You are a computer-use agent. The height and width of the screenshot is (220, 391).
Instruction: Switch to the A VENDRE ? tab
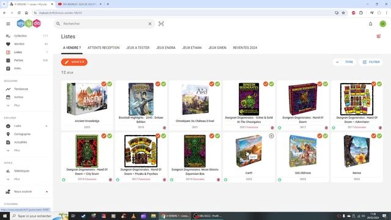72,48
